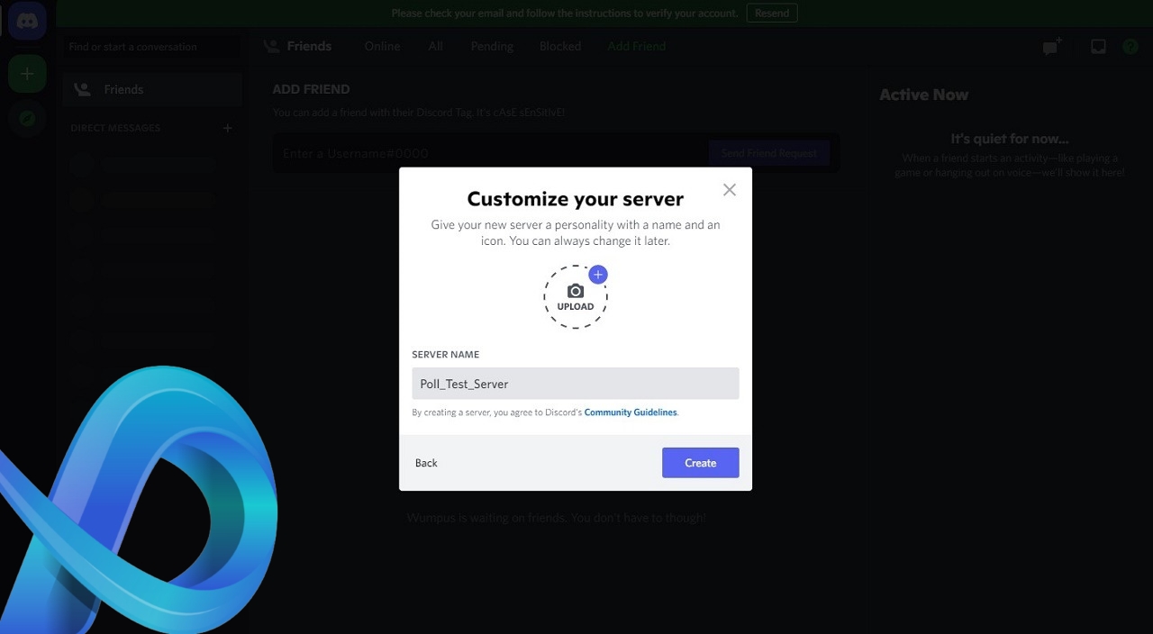Image resolution: width=1153 pixels, height=634 pixels.
Task: Switch to the Online tab
Action: (x=382, y=46)
